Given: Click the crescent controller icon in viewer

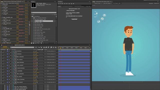Looking at the screenshot, I should coord(98,21).
